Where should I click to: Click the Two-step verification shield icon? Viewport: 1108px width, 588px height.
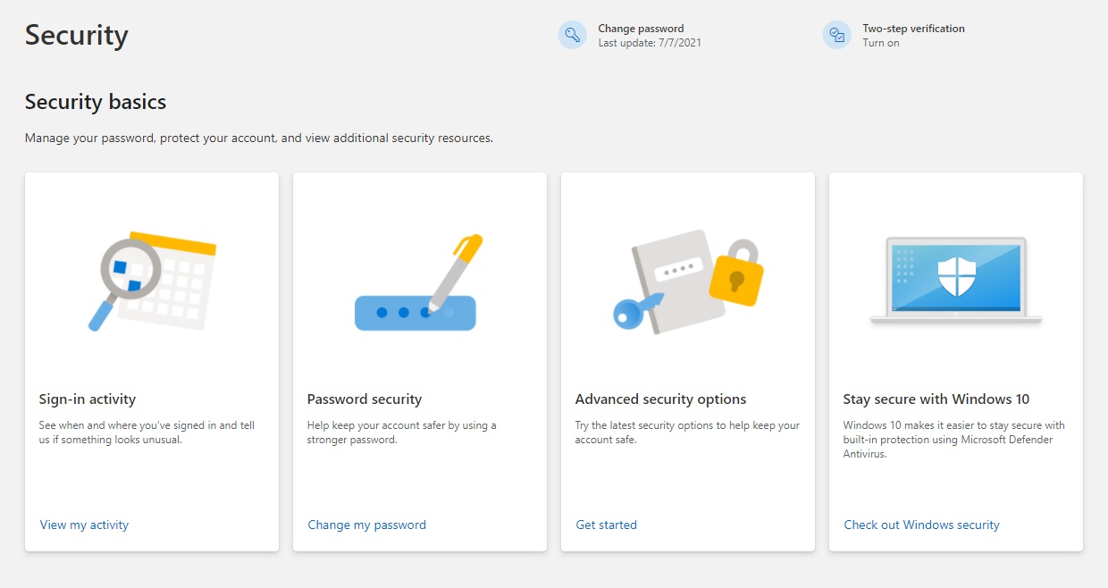(x=836, y=35)
